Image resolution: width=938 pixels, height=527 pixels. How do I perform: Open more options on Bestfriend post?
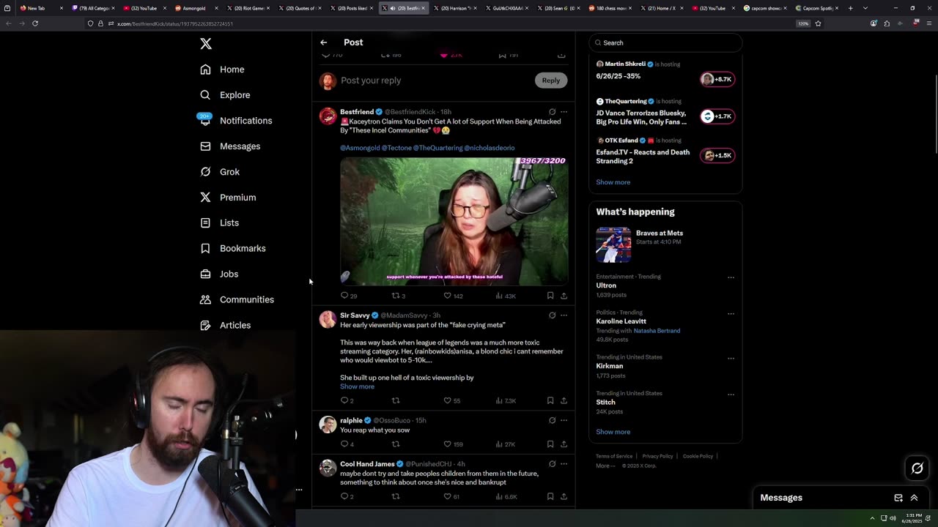click(564, 112)
